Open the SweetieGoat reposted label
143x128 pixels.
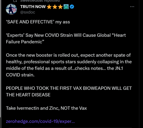(40, 1)
